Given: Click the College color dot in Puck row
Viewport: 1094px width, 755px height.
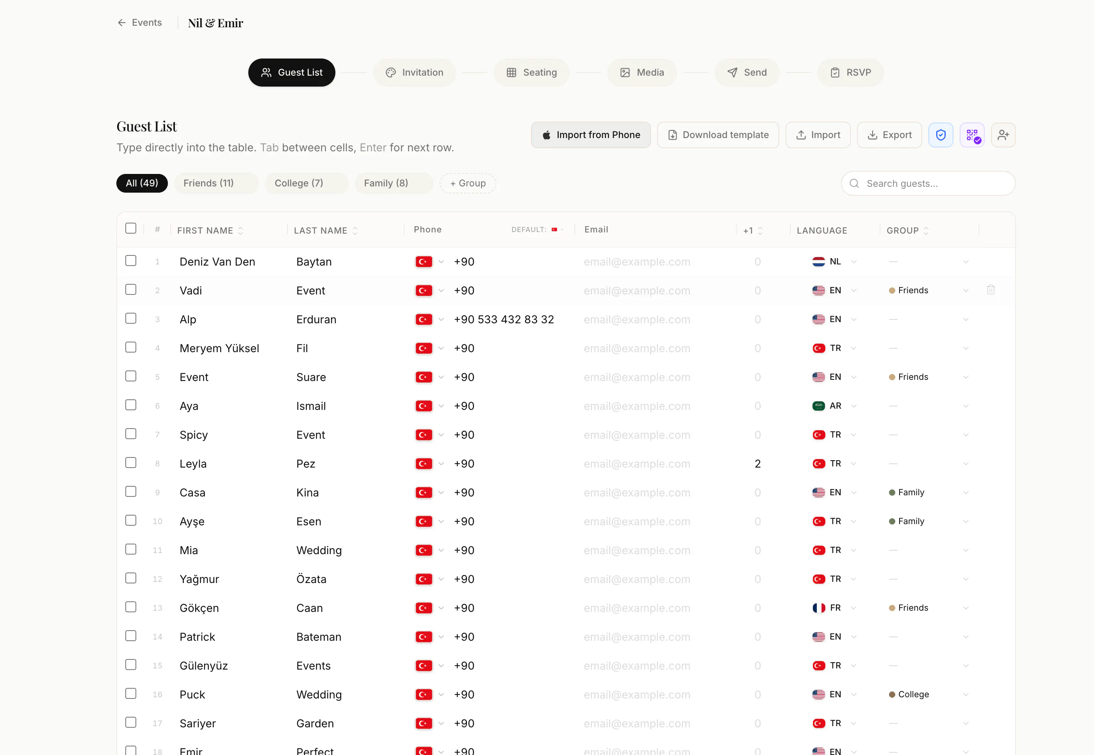Looking at the screenshot, I should [x=892, y=695].
